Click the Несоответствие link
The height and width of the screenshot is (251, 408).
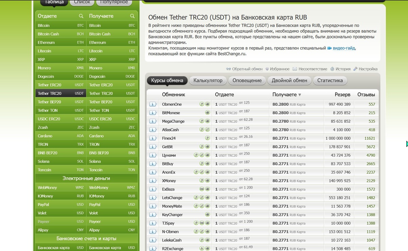pyautogui.click(x=313, y=69)
